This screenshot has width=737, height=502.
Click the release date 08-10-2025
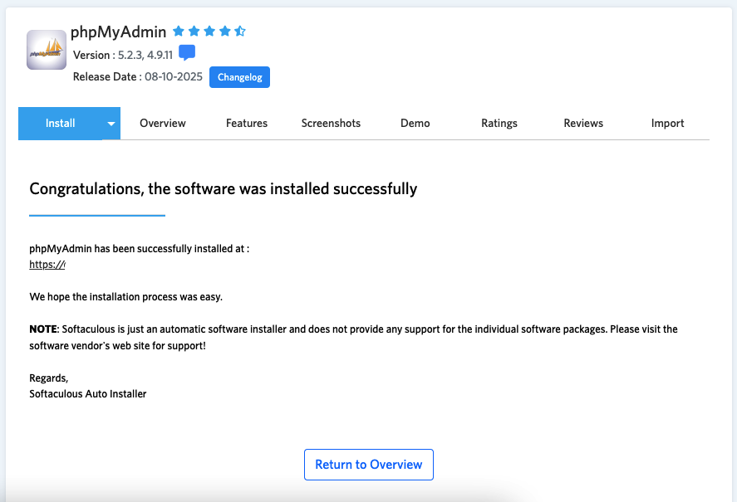[174, 76]
